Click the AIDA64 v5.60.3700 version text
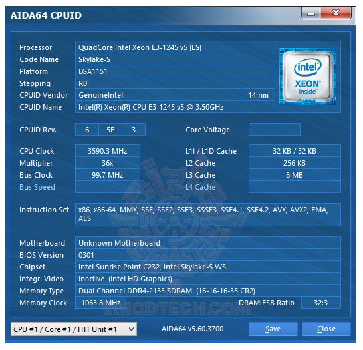This screenshot has height=350, width=363. pyautogui.click(x=193, y=329)
